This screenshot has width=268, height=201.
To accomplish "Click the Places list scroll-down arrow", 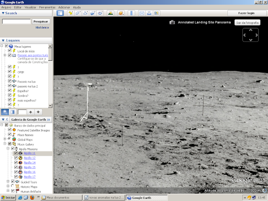I will (x=50, y=106).
